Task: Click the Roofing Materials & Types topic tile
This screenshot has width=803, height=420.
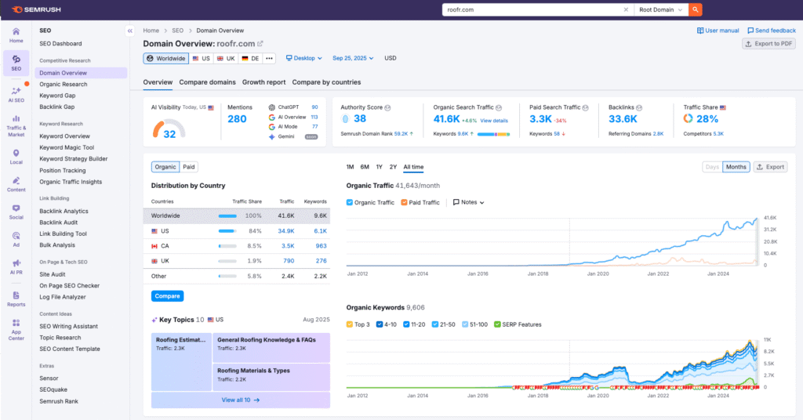Action: (x=271, y=377)
